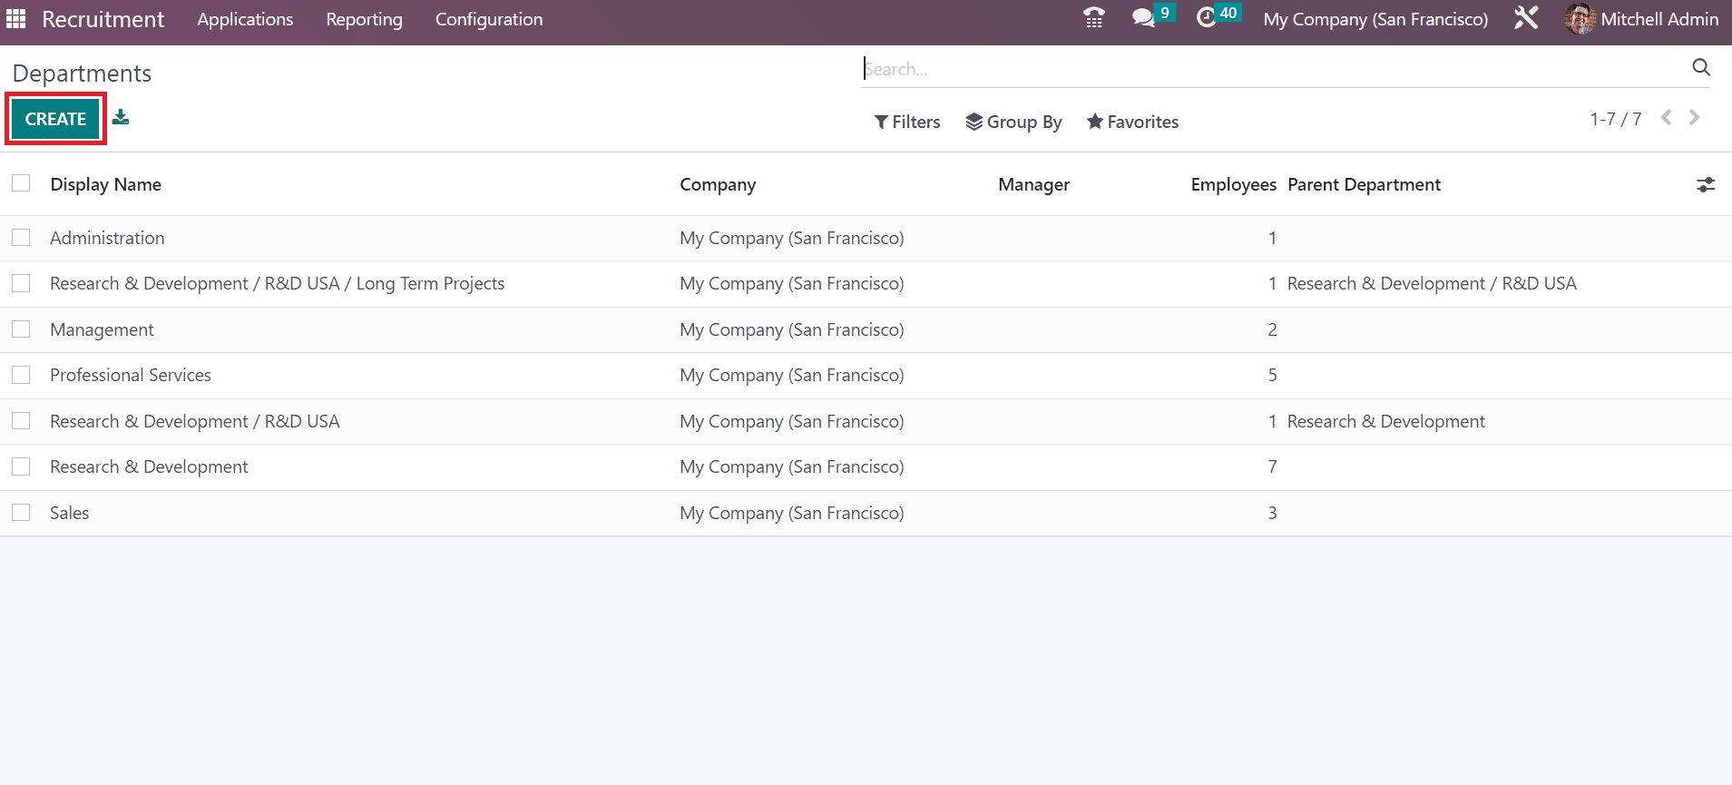This screenshot has height=785, width=1732.
Task: Expand the Filters dropdown
Action: pyautogui.click(x=906, y=122)
